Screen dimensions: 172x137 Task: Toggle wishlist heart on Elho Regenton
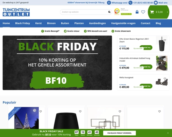tap(165, 40)
